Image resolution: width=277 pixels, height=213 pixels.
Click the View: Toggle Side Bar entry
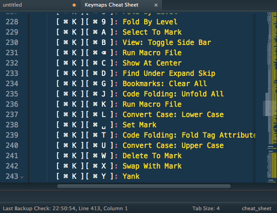click(x=167, y=43)
